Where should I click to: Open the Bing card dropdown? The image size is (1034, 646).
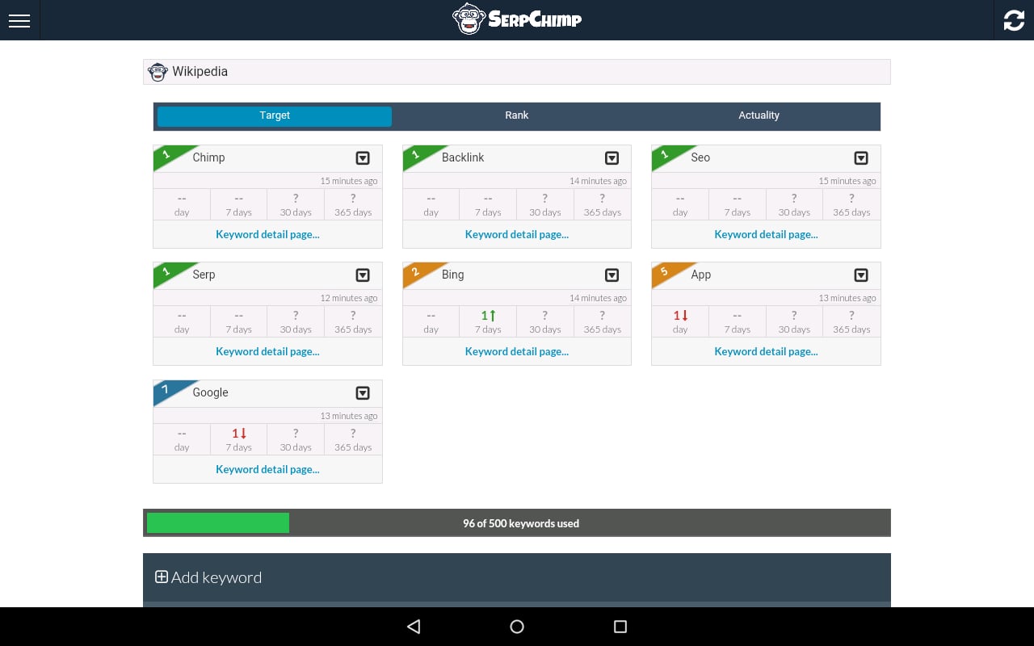[612, 275]
